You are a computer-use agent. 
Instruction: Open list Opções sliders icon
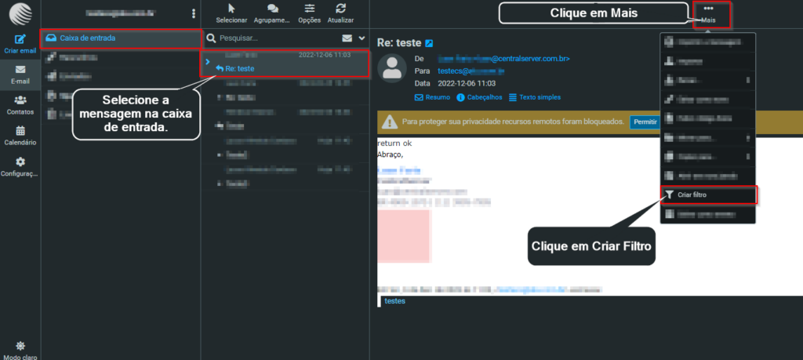309,12
